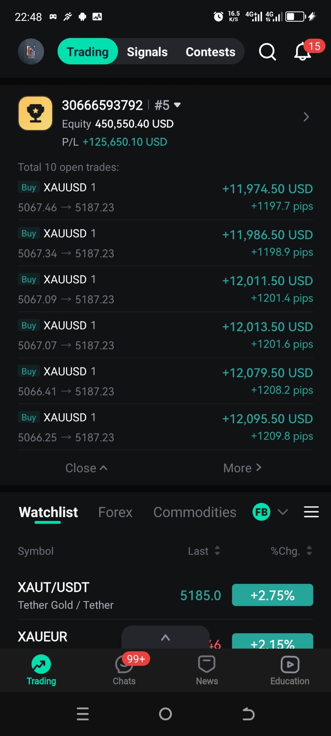Open News in the bottom navigation
331x736 pixels.
coord(207,670)
